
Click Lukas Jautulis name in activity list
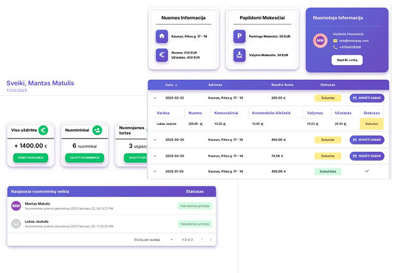point(37,221)
